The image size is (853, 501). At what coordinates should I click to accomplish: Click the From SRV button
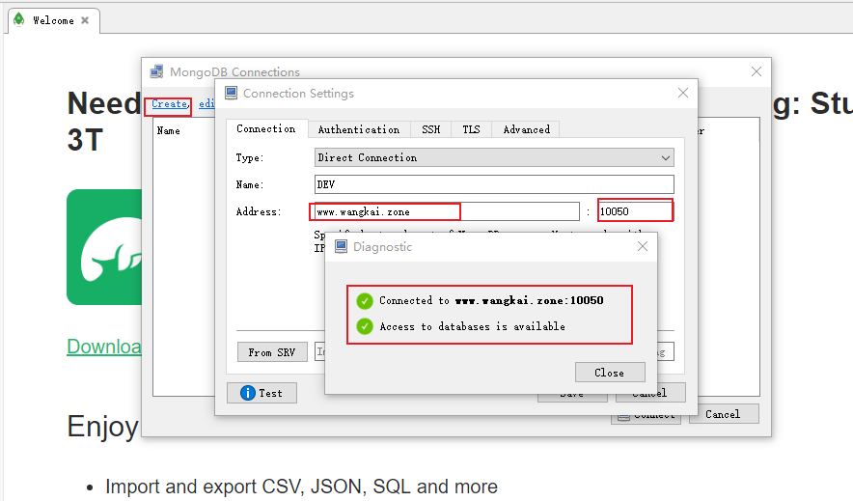tap(272, 352)
